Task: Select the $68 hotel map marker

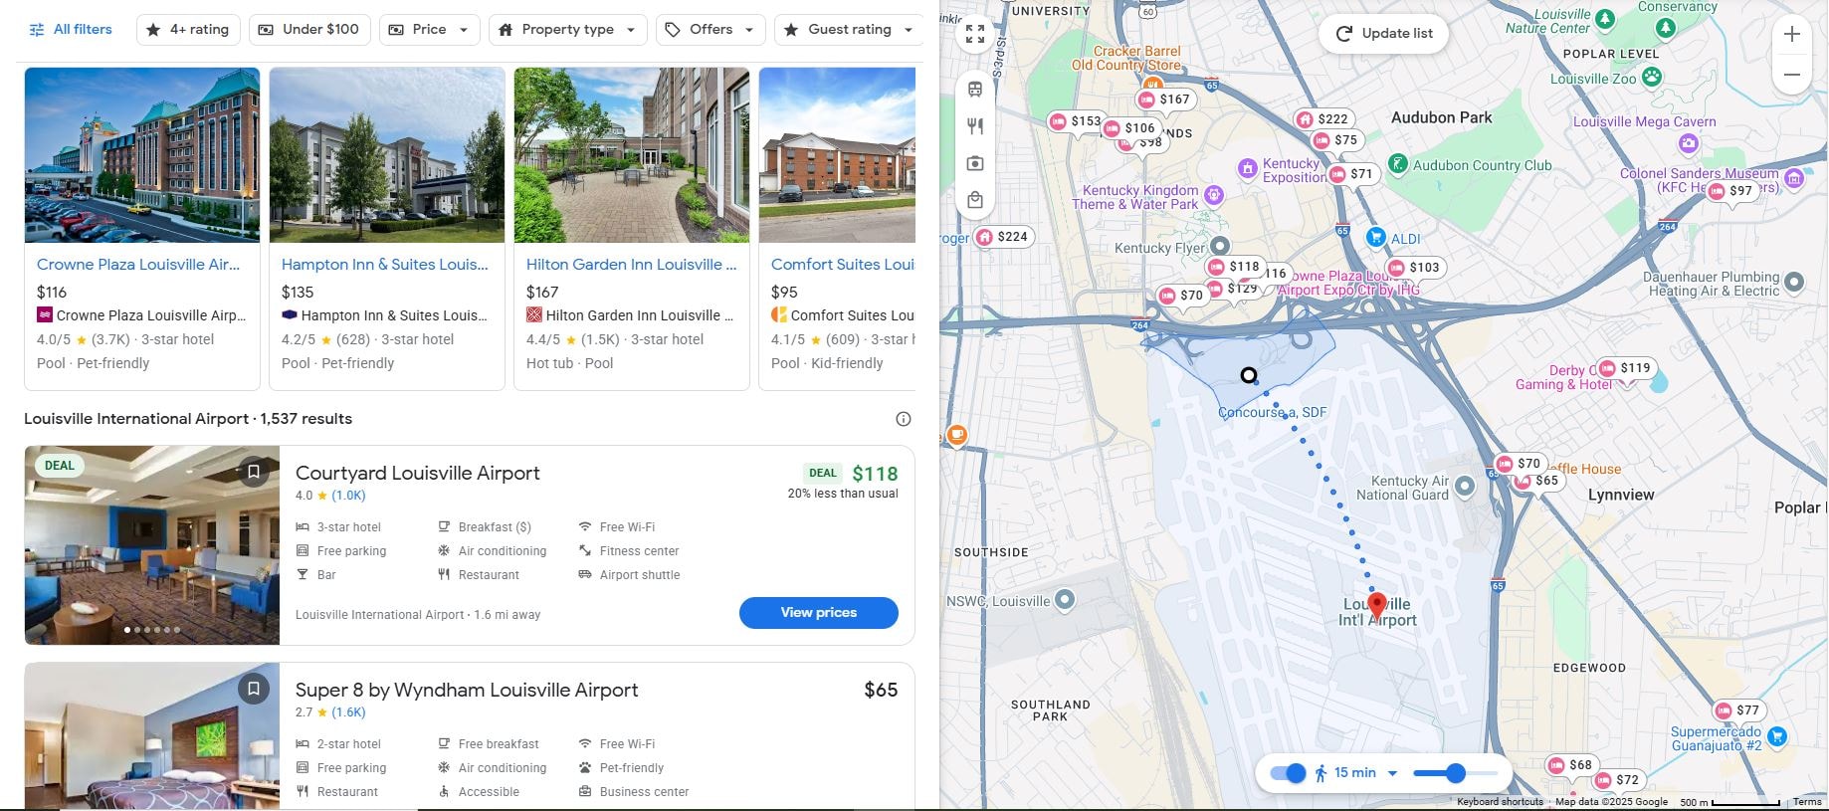Action: point(1571,765)
